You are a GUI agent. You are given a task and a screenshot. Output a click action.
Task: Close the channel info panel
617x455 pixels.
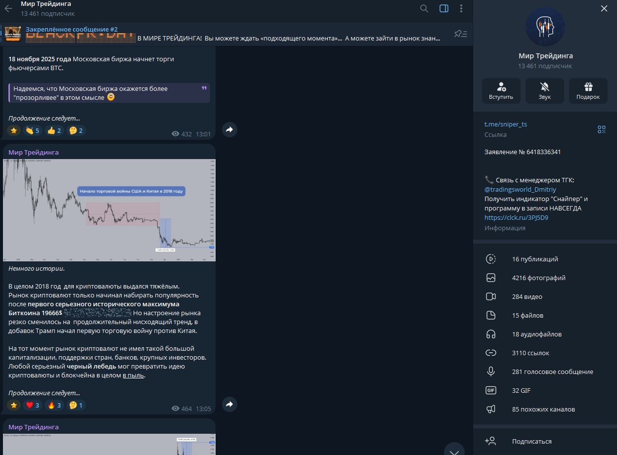(x=604, y=8)
